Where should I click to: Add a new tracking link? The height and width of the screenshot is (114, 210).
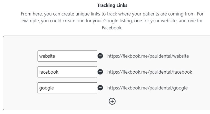(x=112, y=101)
